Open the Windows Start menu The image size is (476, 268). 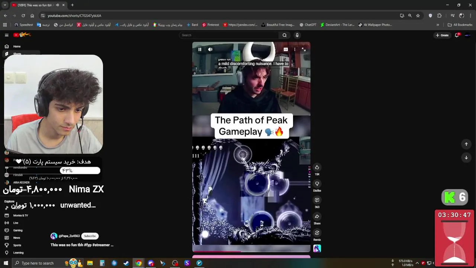6,263
